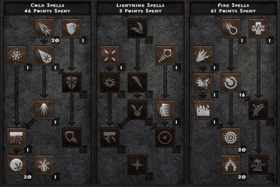Pick the Charged Bolt lightning skill
This screenshot has width=280, height=187.
(137, 28)
